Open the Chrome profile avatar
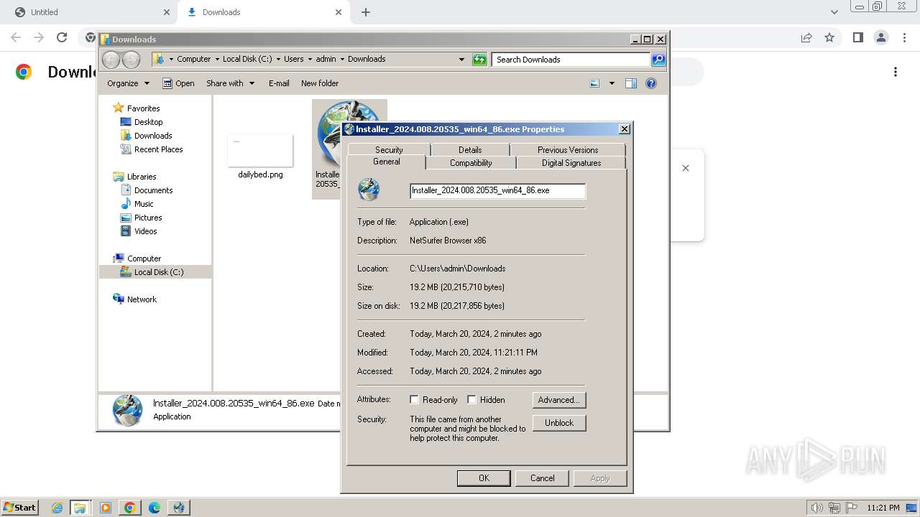This screenshot has height=517, width=920. pyautogui.click(x=880, y=37)
